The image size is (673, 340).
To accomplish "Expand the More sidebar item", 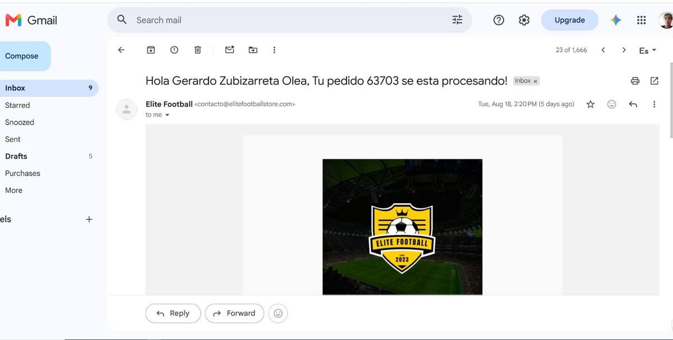I will tap(14, 190).
